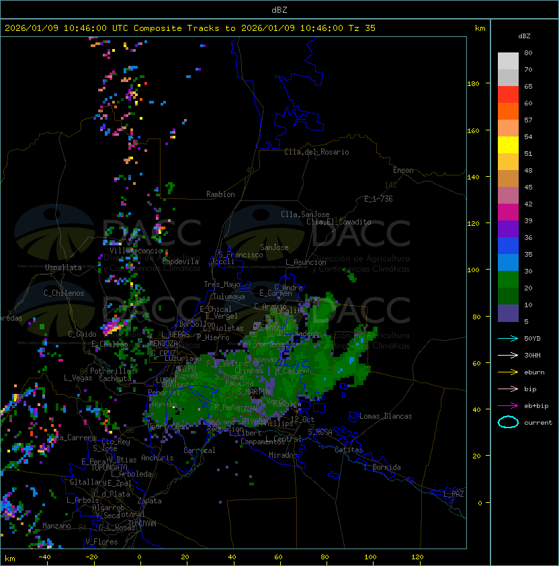Viewport: 559px width, 566px height.
Task: Click the Mirador map label
Action: click(283, 455)
